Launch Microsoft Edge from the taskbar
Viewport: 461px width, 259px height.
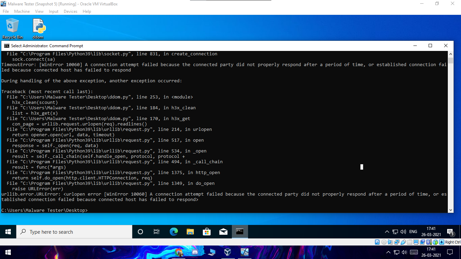pyautogui.click(x=173, y=232)
